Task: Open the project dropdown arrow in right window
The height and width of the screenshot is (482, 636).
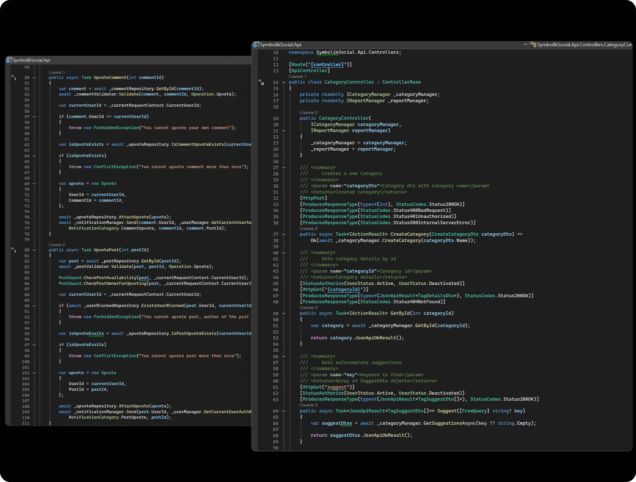Action: tap(525, 45)
